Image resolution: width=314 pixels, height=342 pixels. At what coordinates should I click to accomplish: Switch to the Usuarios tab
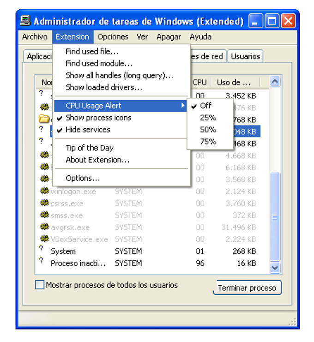(246, 56)
